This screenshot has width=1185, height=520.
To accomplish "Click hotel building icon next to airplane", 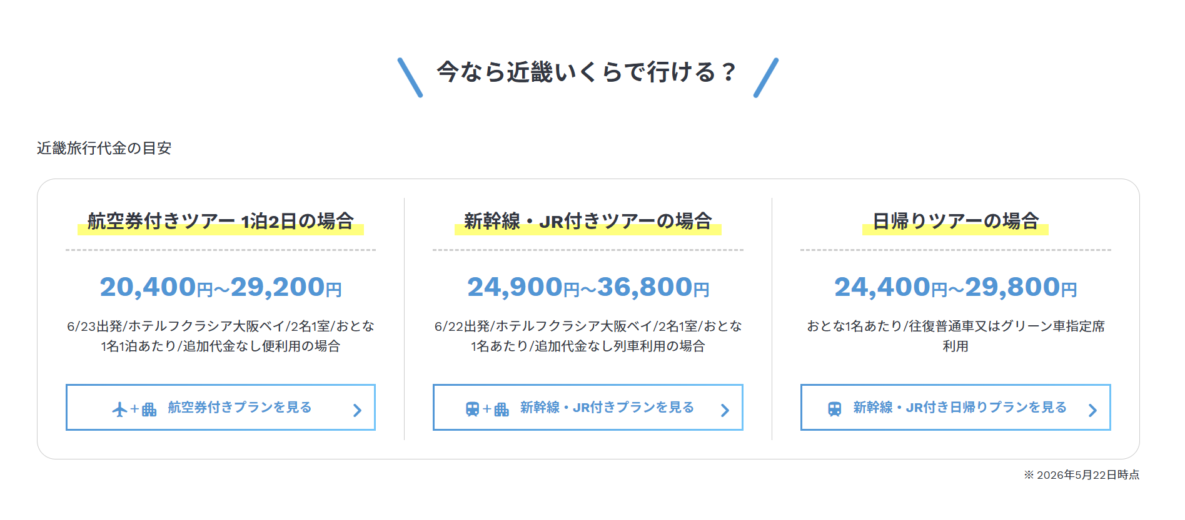I will click(x=149, y=410).
